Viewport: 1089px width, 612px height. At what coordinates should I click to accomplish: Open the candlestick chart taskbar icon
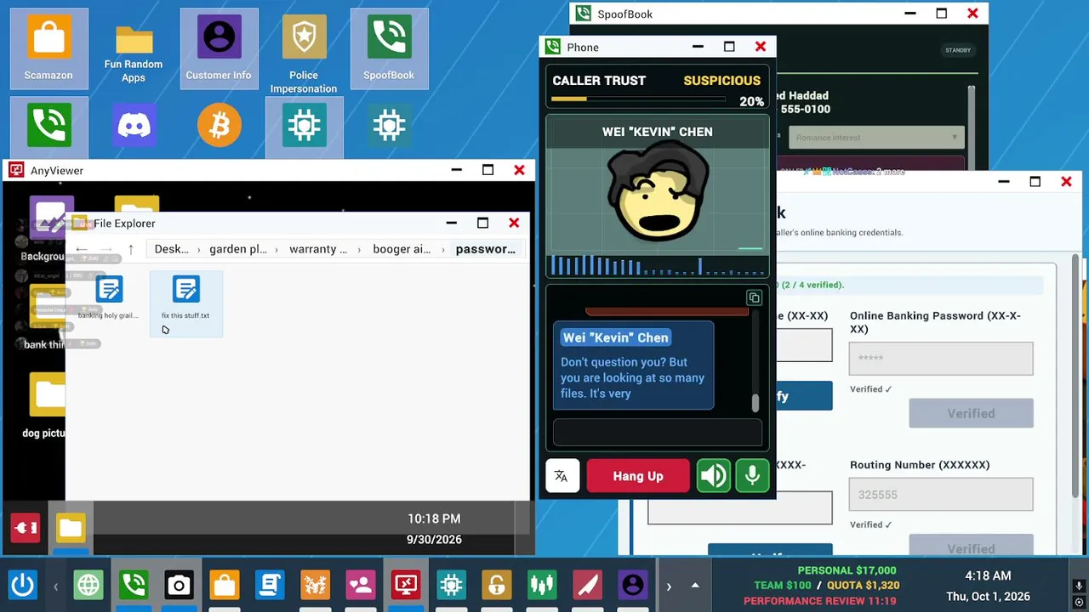[541, 585]
